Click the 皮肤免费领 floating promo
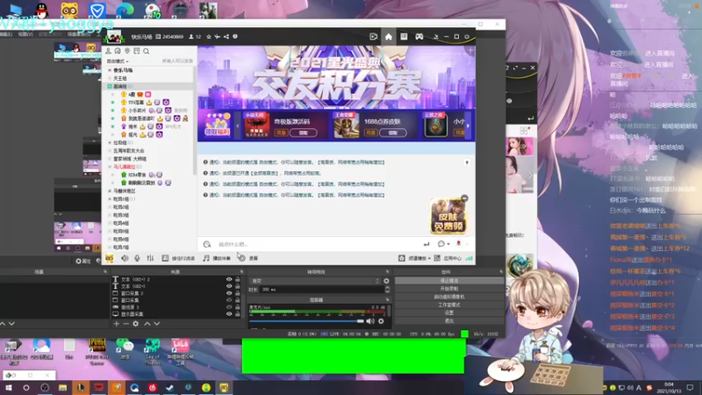Image resolution: width=702 pixels, height=395 pixels. coord(448,217)
